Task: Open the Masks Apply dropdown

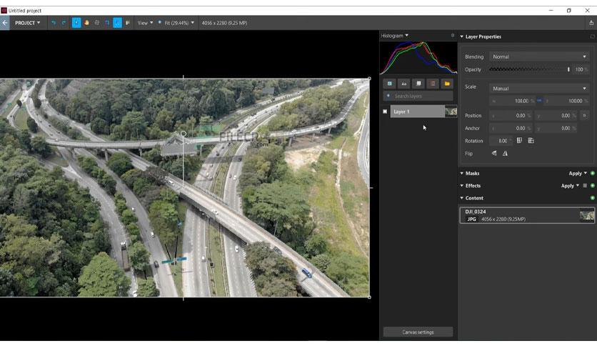Action: [x=578, y=174]
